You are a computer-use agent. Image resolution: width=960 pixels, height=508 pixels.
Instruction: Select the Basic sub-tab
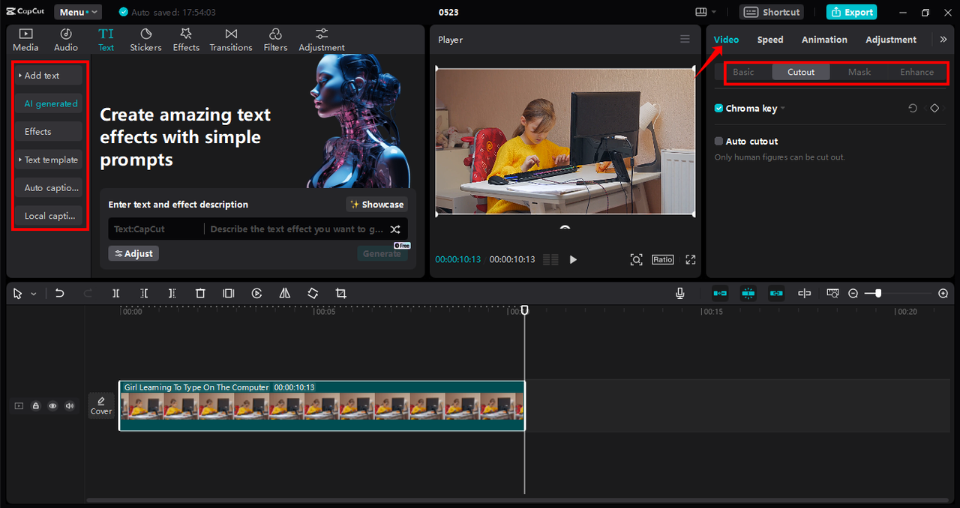[743, 72]
